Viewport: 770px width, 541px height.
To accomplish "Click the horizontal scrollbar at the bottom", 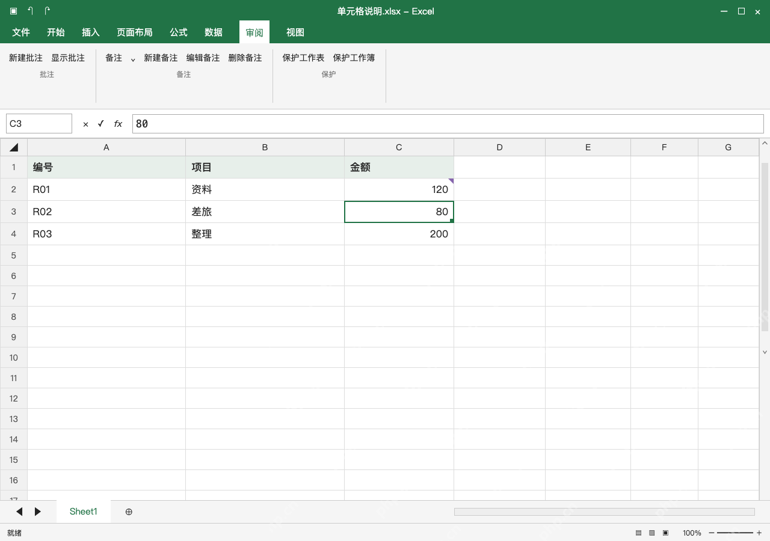I will click(x=604, y=512).
